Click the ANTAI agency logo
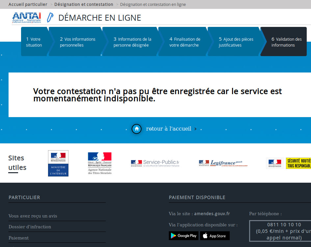Image resolution: width=311 pixels, height=247 pixels. click(27, 18)
